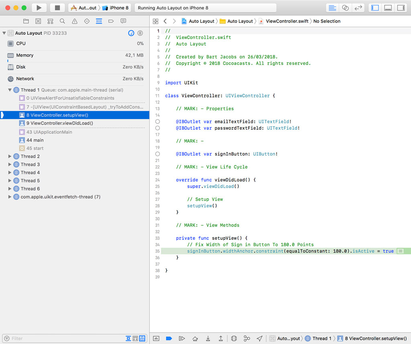Run the app with the Play button
The image size is (411, 344).
coord(39,8)
